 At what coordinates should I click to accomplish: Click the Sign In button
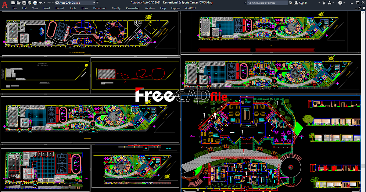click(303, 3)
